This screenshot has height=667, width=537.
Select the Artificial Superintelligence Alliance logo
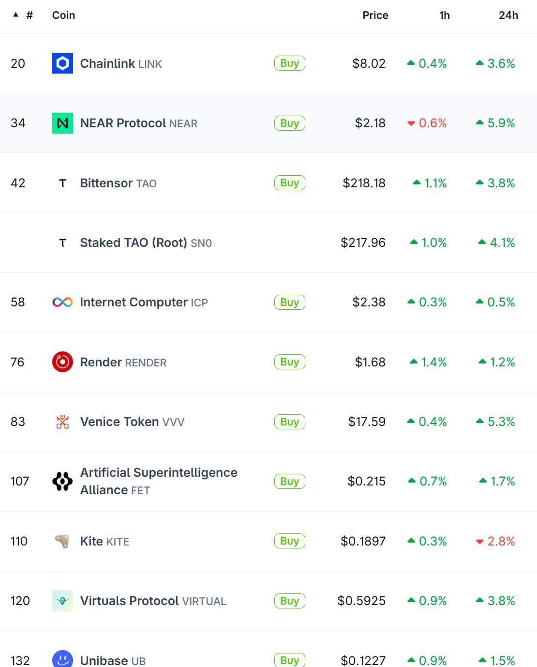point(62,481)
